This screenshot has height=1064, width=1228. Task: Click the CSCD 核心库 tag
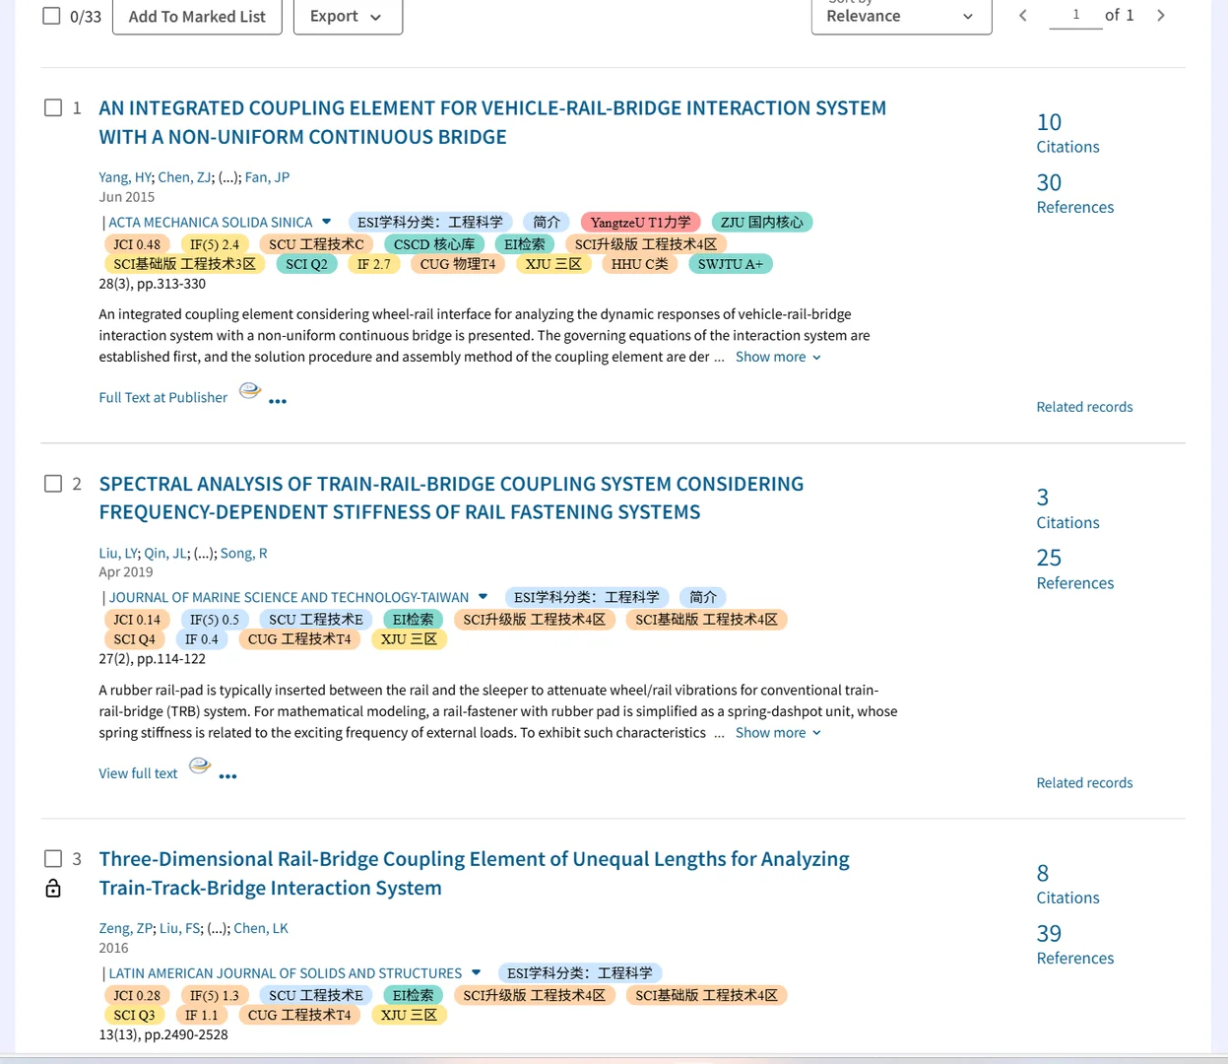[x=434, y=244]
